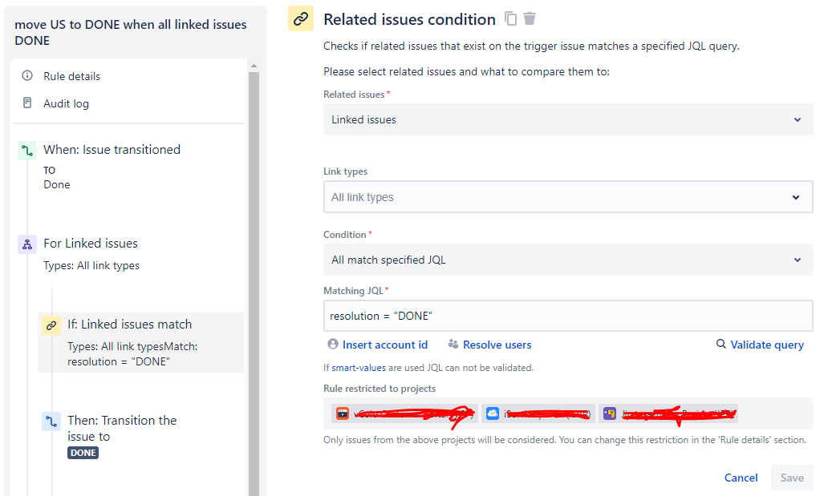The width and height of the screenshot is (820, 496).
Task: Click the person icon before Insert account id
Action: coord(332,345)
